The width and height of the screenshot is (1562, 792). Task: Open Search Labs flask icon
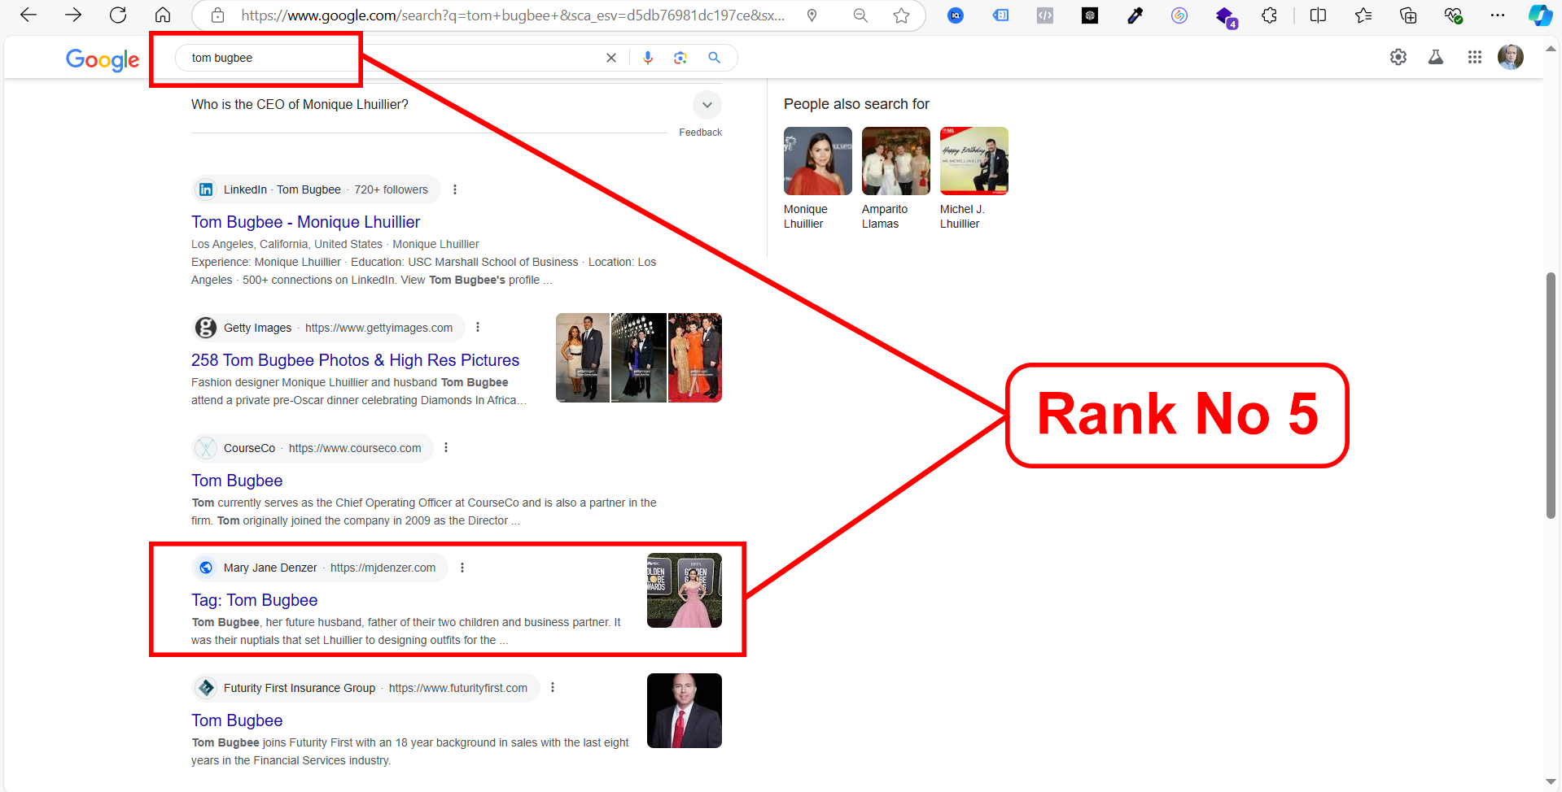[x=1436, y=57]
